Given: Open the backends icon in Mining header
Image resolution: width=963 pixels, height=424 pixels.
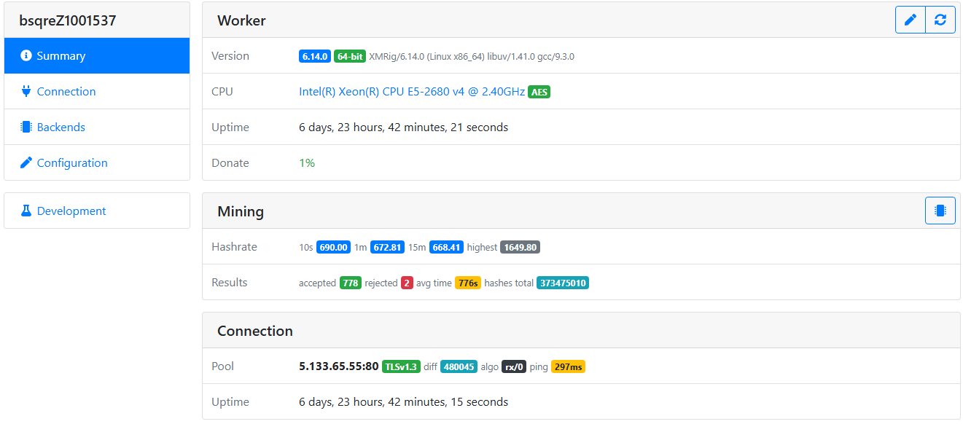Looking at the screenshot, I should click(940, 211).
